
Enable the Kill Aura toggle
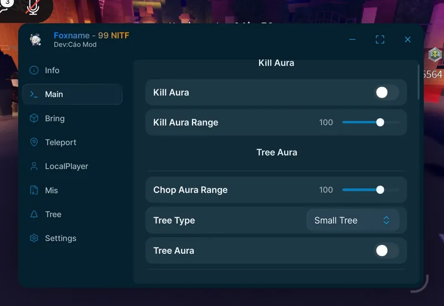[x=386, y=93]
